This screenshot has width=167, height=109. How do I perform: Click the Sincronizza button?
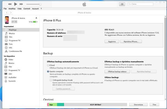[138, 105]
